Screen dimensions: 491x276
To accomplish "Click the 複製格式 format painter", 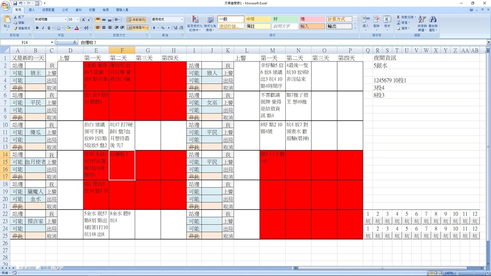I will [22, 28].
